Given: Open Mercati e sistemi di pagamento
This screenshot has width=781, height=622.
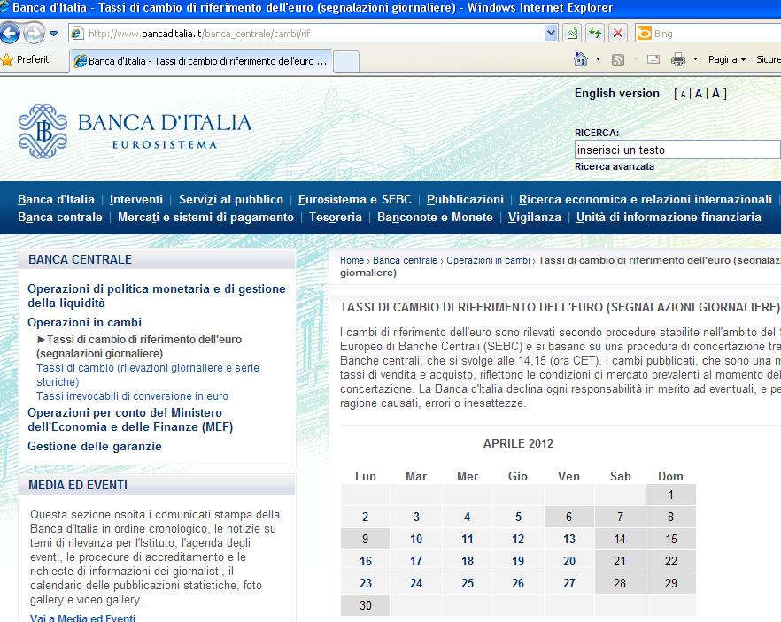Looking at the screenshot, I should [x=205, y=218].
